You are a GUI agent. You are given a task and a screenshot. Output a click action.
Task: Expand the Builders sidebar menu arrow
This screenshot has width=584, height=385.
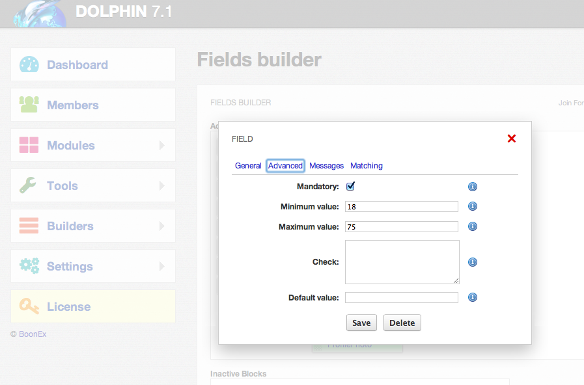(161, 226)
